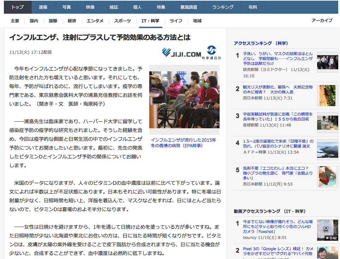Open the トップ main navigation tab
The height and width of the screenshot is (259, 340).
point(18,7)
